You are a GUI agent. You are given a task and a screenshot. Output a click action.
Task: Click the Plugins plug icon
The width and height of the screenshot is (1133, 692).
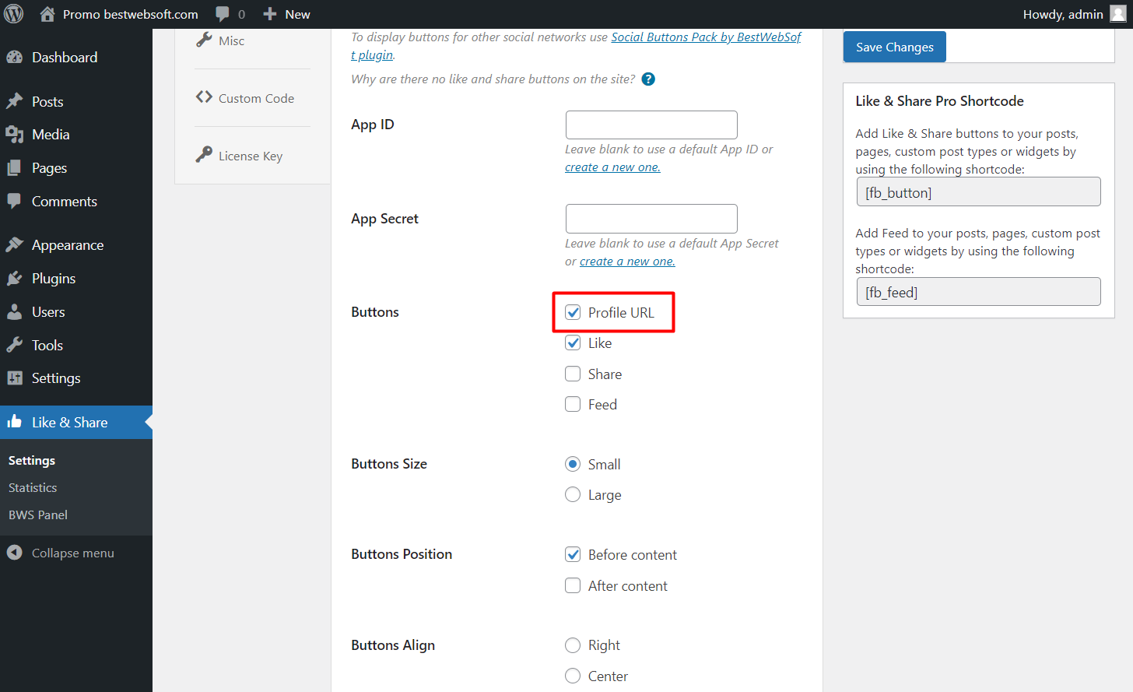(x=14, y=278)
